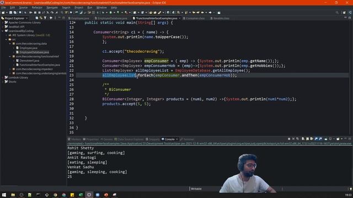Click console line 'Ankit Rastogi'
The height and width of the screenshot is (198, 353).
(x=82, y=157)
